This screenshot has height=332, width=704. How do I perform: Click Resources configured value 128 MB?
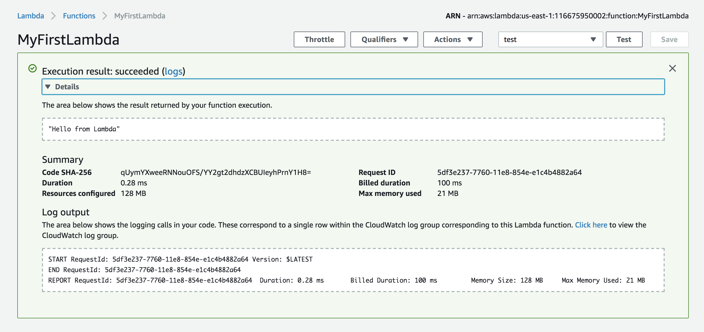coord(133,194)
